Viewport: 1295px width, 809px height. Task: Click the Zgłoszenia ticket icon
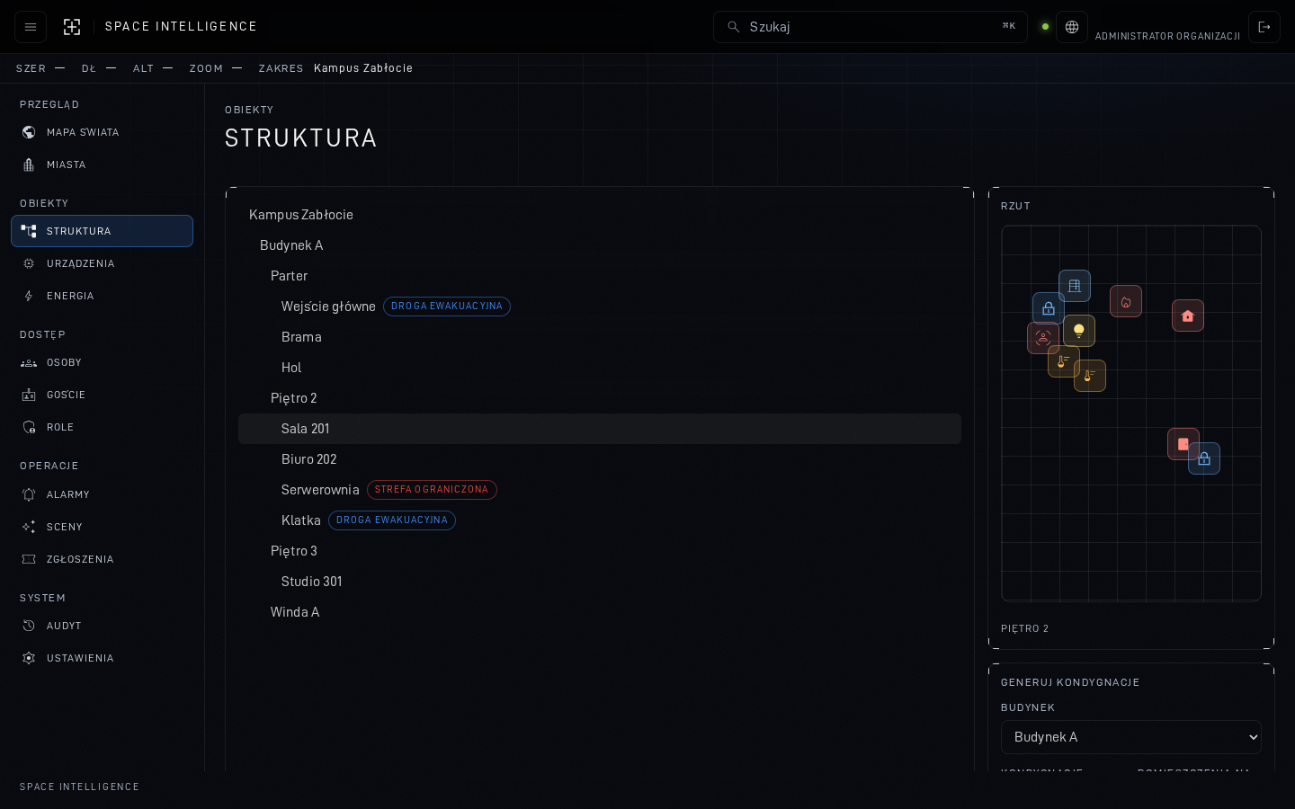29,559
